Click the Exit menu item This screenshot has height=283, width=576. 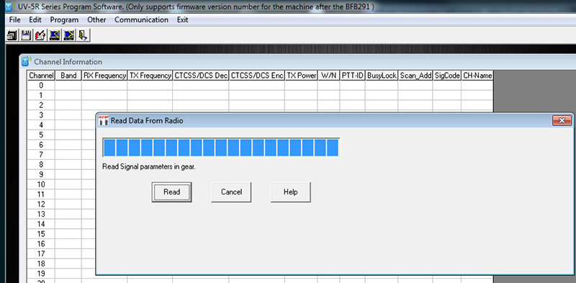(183, 20)
